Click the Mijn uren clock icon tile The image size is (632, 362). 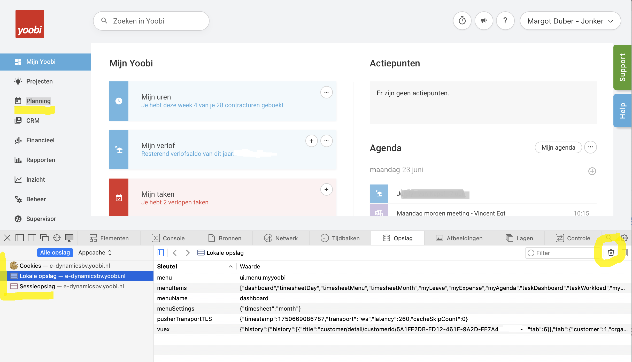119,101
